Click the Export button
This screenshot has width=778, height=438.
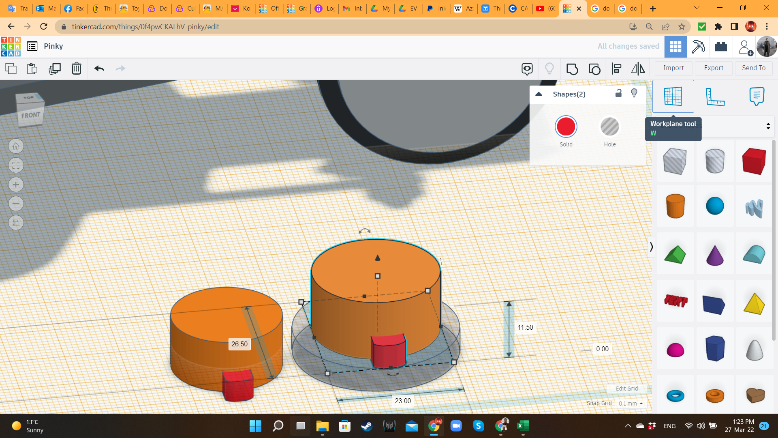pos(713,68)
